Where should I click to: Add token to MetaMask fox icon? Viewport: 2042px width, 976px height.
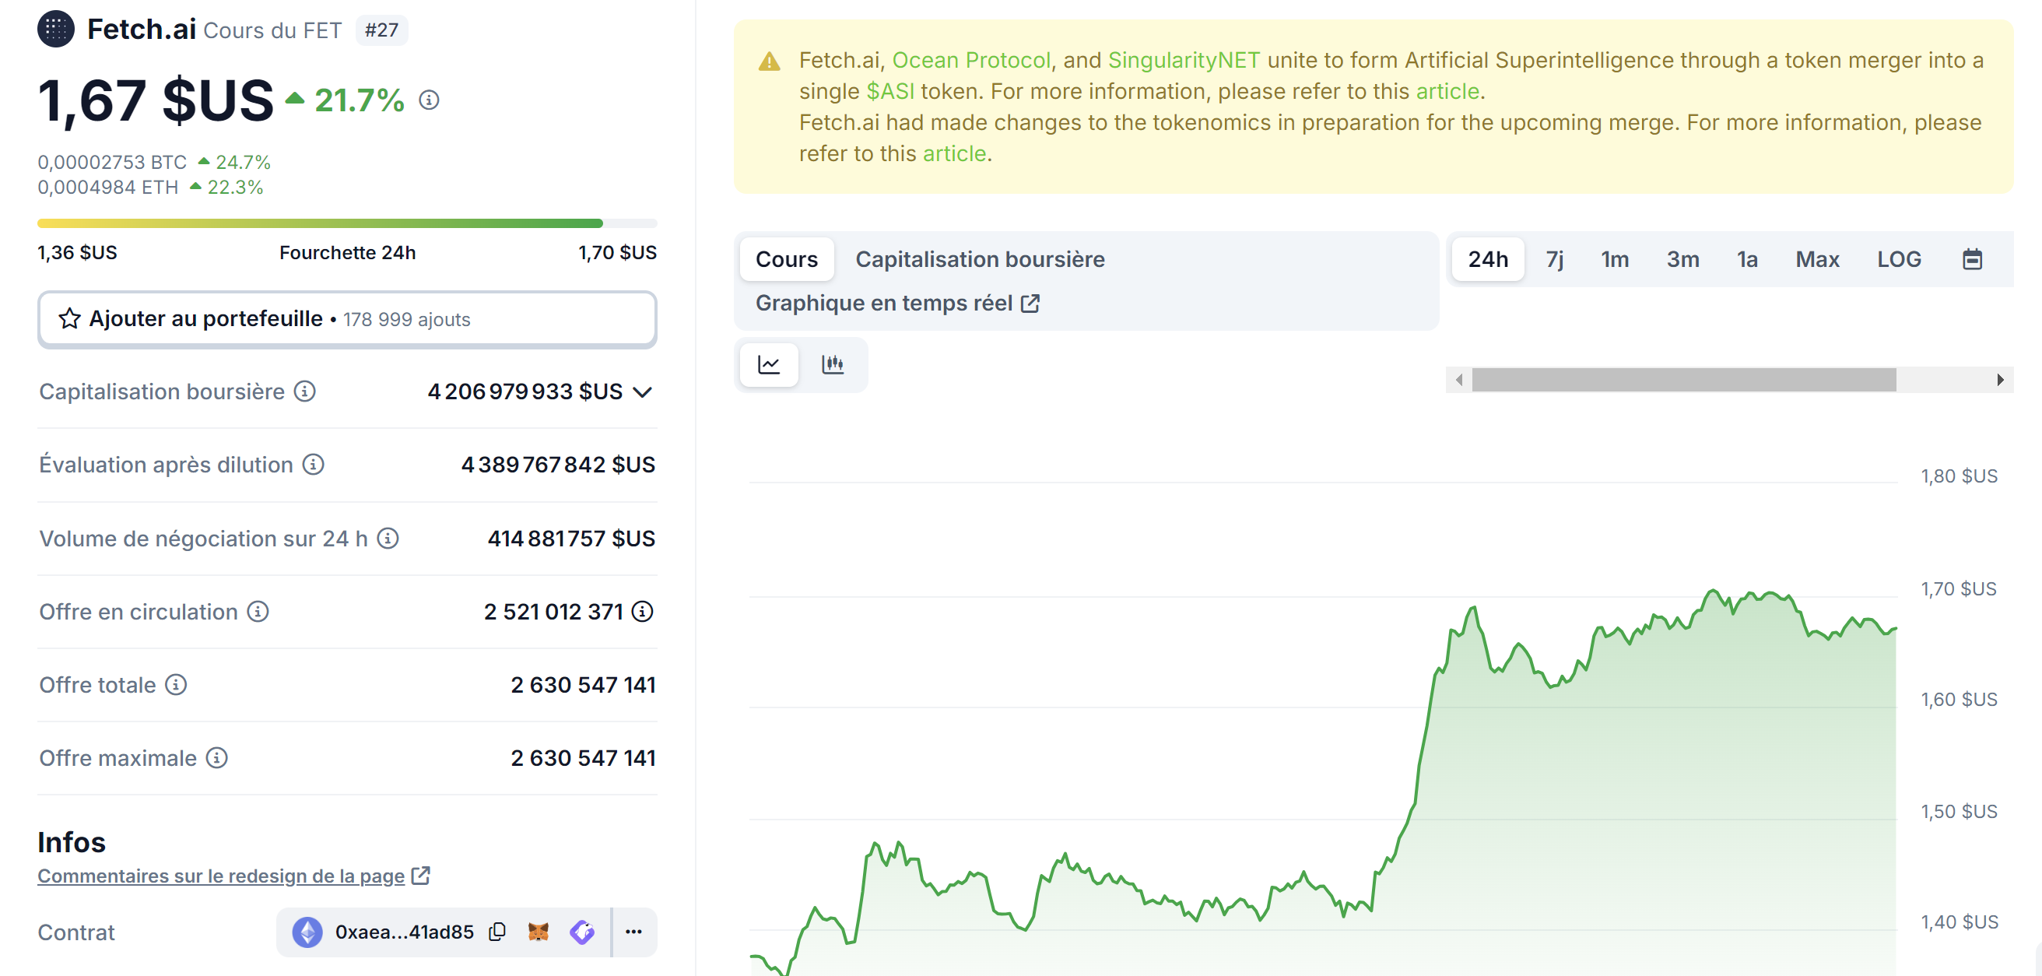[x=539, y=932]
